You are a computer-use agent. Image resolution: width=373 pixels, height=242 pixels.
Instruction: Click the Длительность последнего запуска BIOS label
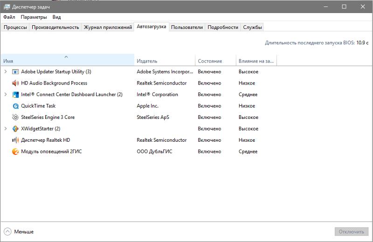click(x=310, y=42)
